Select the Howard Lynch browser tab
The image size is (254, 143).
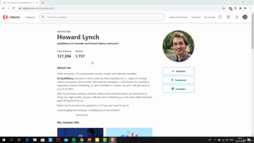pyautogui.click(x=20, y=3)
